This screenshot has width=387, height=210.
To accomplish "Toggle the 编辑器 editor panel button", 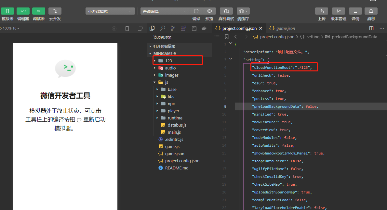I will pos(23,11).
